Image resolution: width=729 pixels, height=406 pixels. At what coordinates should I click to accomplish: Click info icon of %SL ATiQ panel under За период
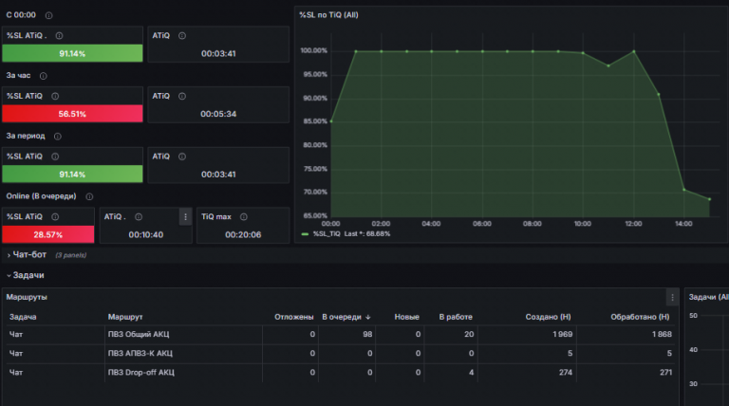(55, 157)
